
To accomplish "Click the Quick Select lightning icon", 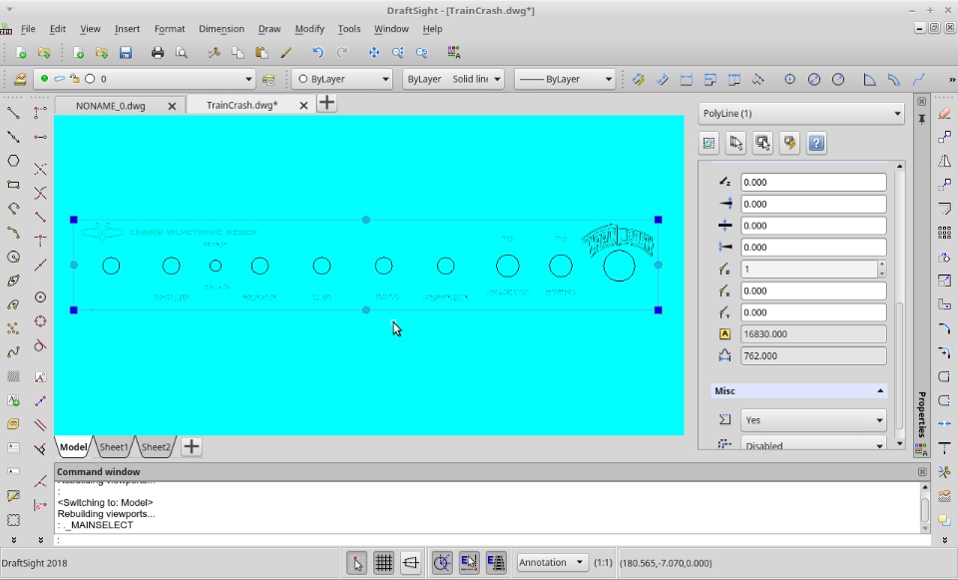I will point(790,143).
